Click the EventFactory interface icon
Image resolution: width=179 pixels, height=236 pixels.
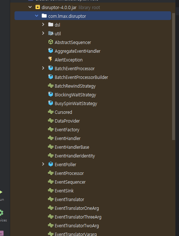51,129
